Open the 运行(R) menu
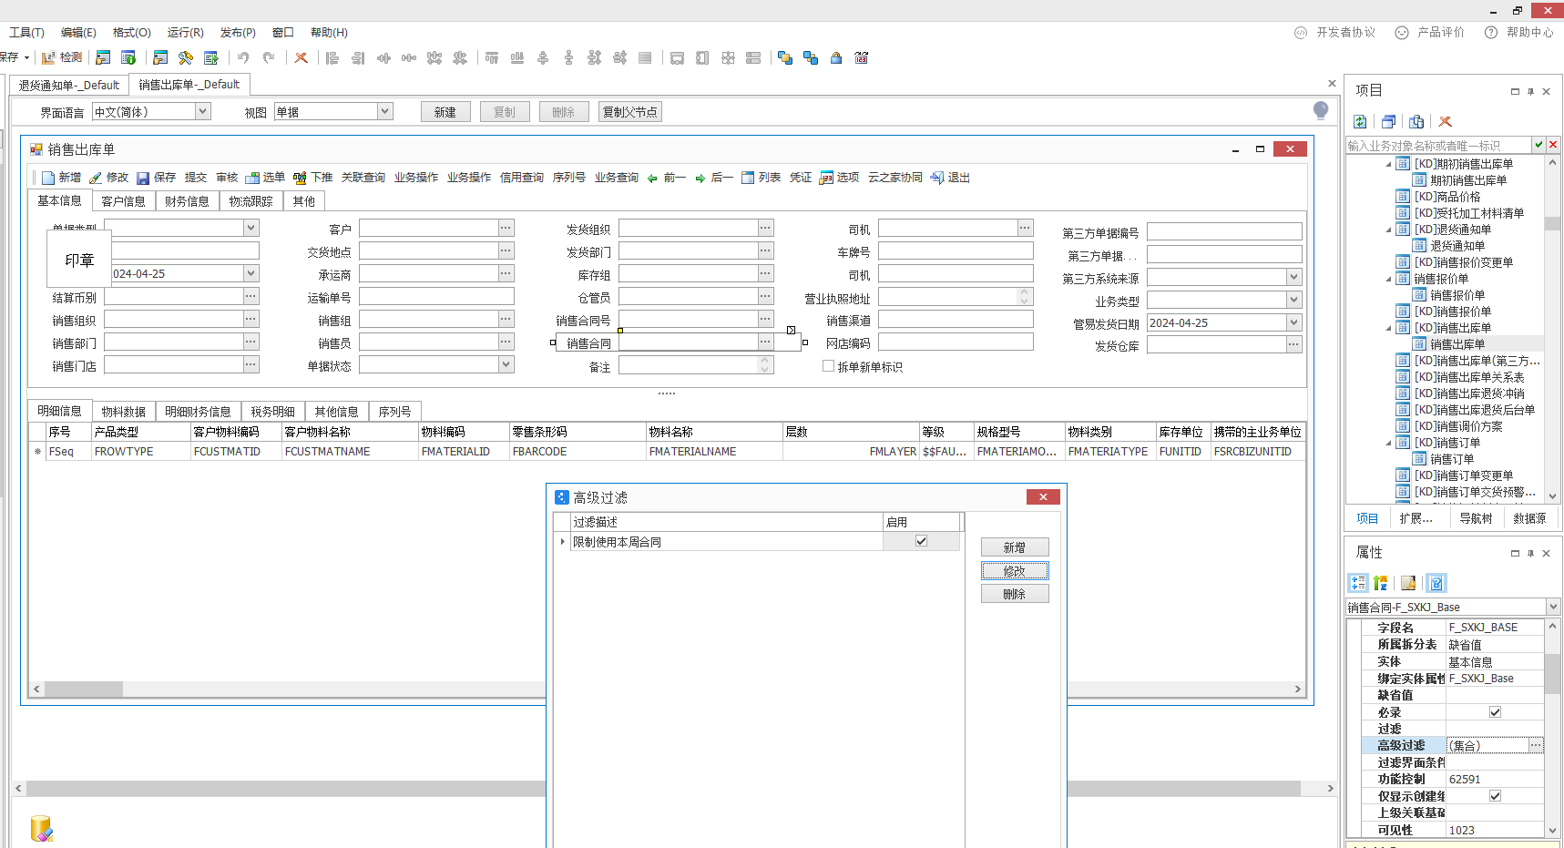1564x848 pixels. [185, 33]
